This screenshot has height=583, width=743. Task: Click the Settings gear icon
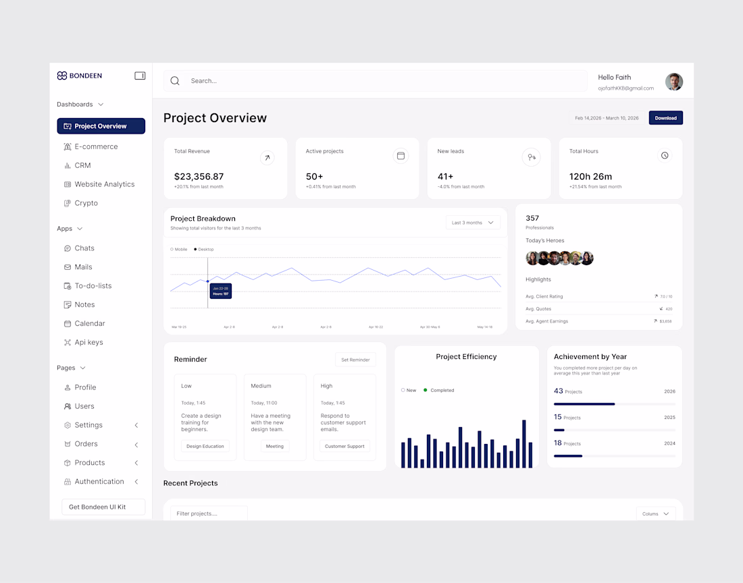[68, 425]
